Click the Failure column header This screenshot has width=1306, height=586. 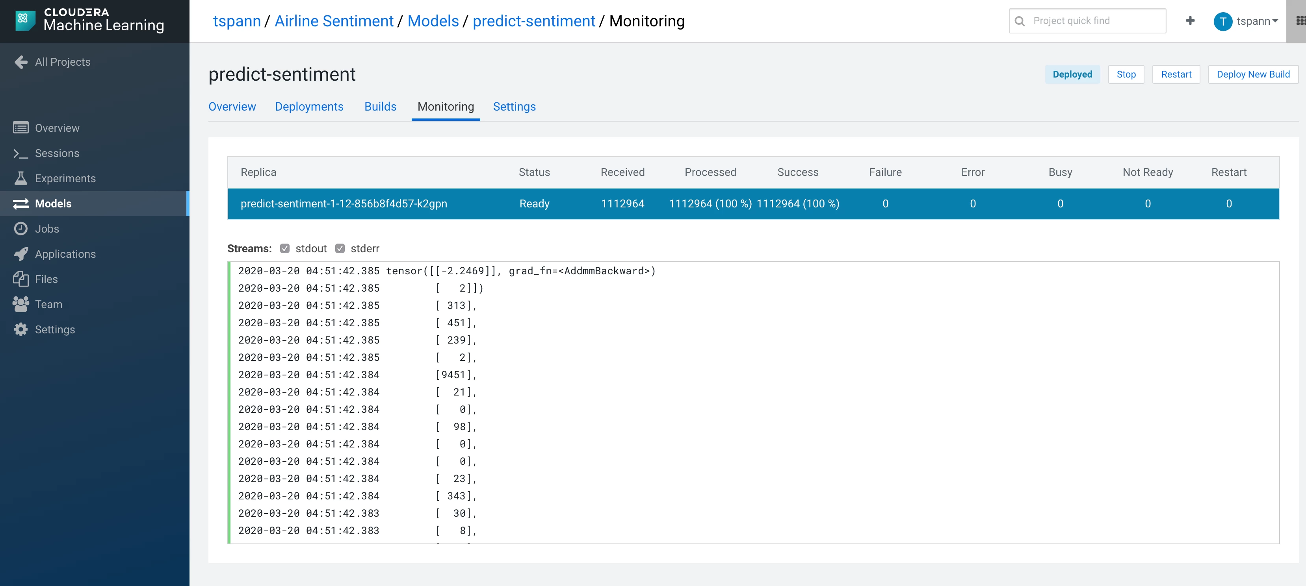coord(885,172)
